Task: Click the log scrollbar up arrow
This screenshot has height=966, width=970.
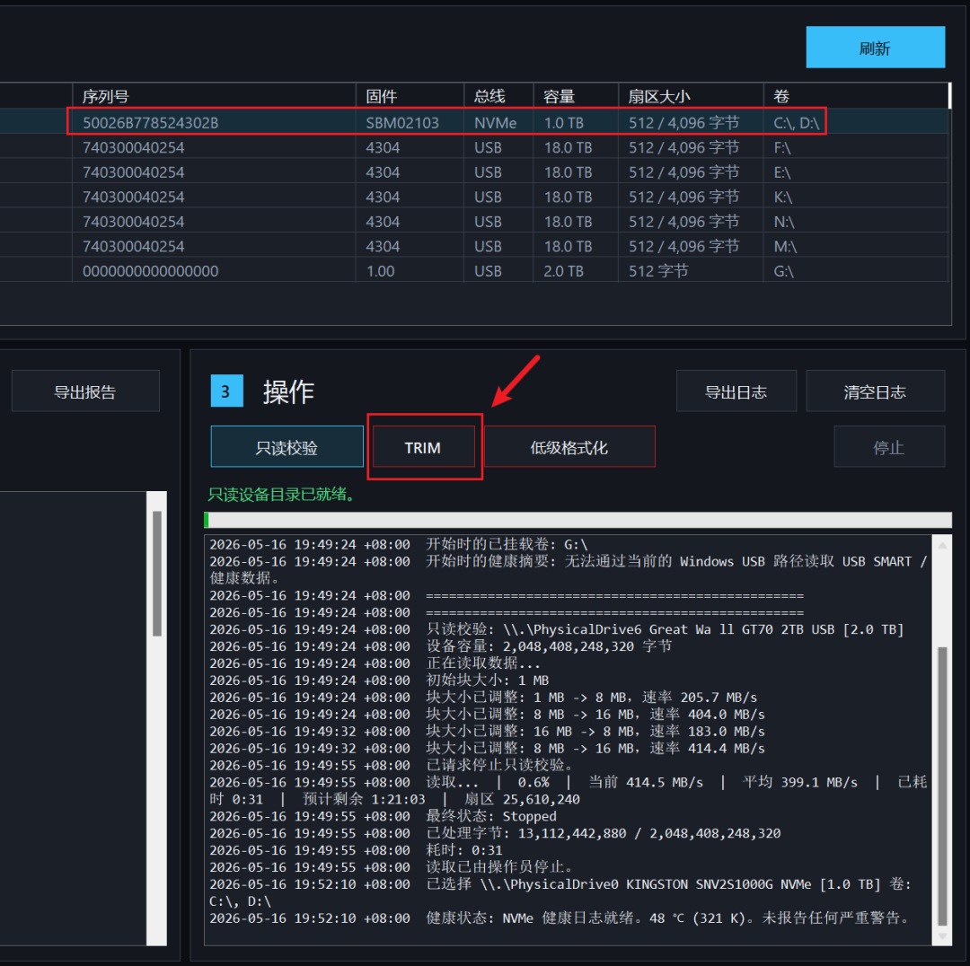Action: point(942,545)
